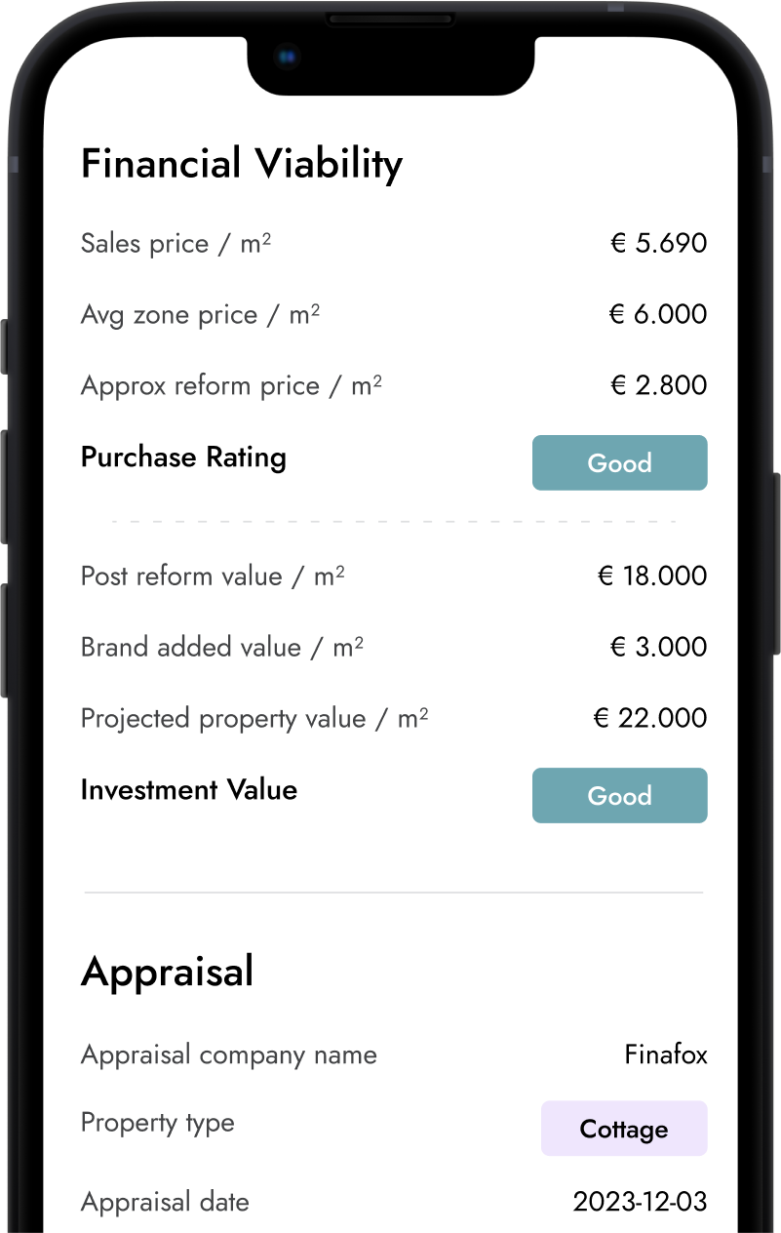This screenshot has height=1233, width=781.
Task: Tap the € 22.000 projected property value
Action: click(651, 718)
